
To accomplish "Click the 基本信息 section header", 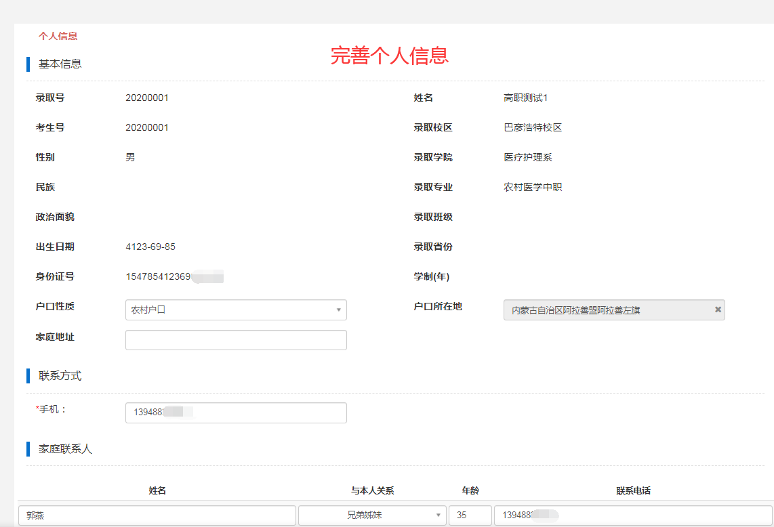I will click(60, 64).
